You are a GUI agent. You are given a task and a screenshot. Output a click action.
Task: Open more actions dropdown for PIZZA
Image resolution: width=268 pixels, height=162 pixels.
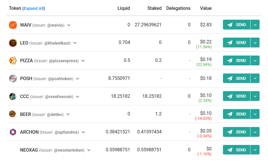pyautogui.click(x=255, y=60)
